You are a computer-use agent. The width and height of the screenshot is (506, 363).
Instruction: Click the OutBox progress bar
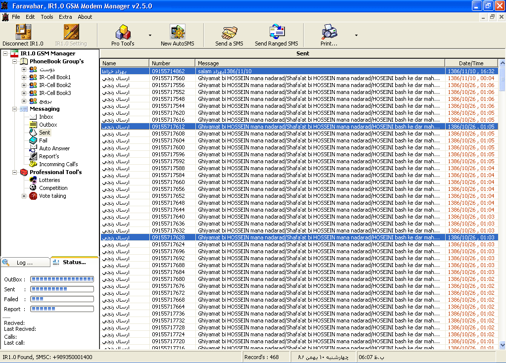[x=62, y=279]
